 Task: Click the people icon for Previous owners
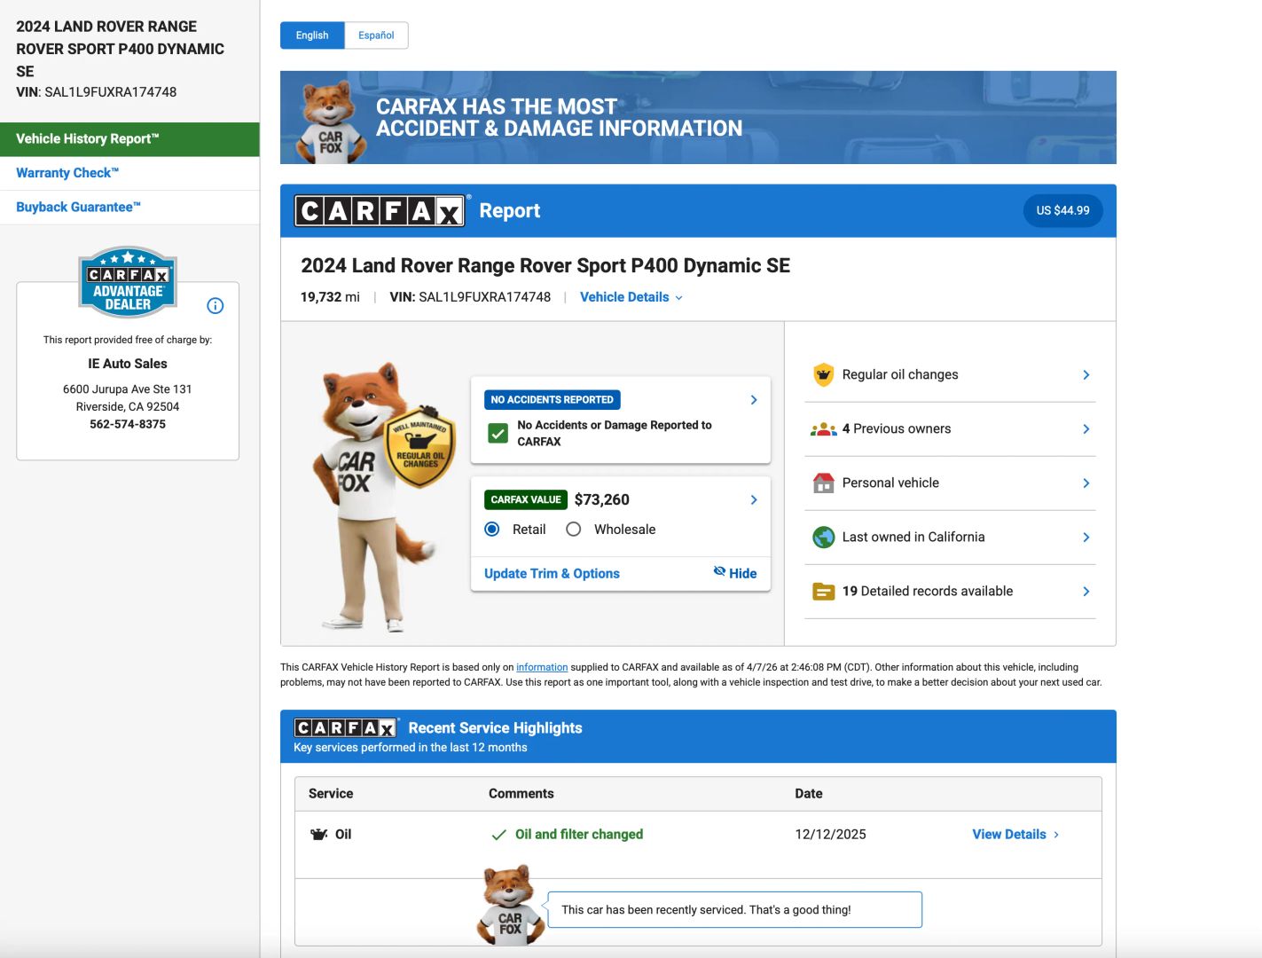[824, 429]
